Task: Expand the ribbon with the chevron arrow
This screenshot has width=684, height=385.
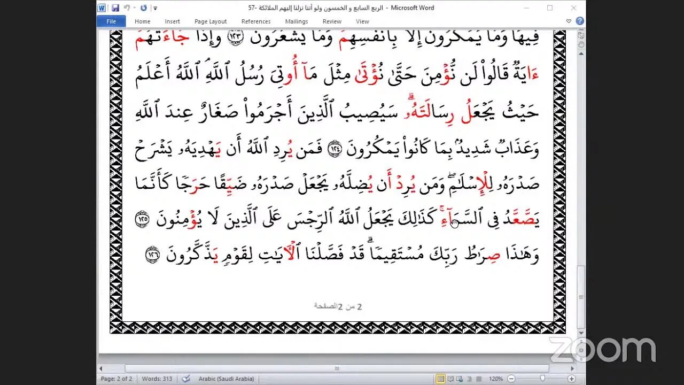Action: [569, 21]
